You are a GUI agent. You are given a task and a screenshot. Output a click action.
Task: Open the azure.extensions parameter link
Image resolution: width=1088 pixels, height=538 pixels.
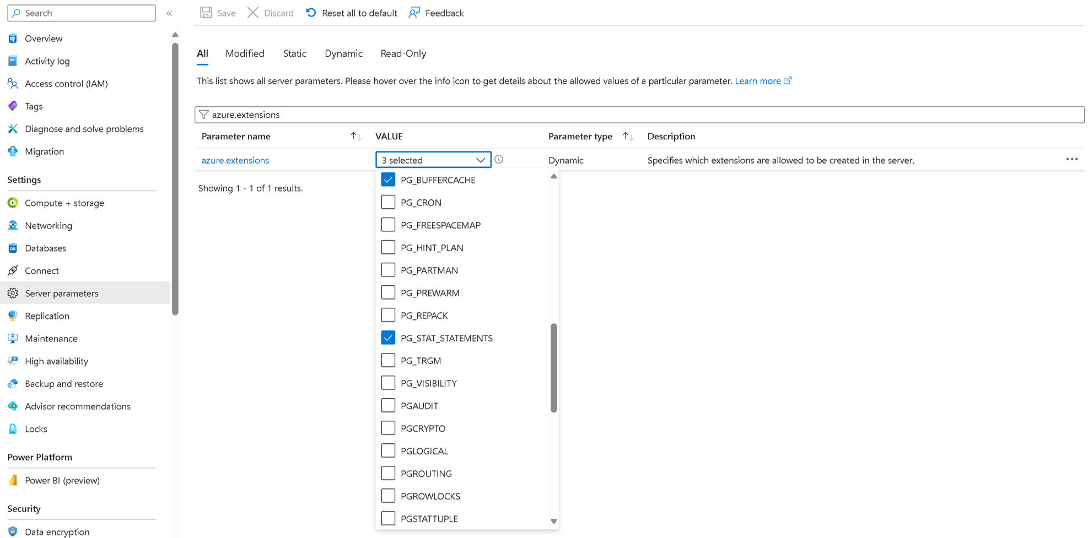[235, 160]
